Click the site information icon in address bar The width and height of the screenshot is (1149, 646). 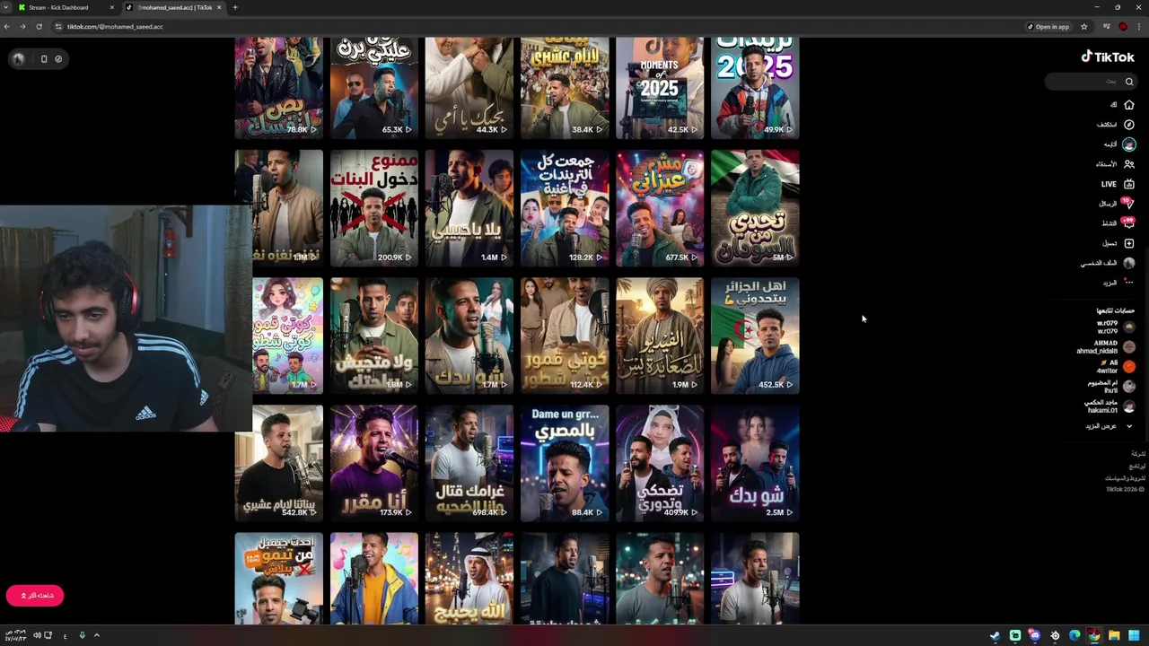pyautogui.click(x=58, y=27)
